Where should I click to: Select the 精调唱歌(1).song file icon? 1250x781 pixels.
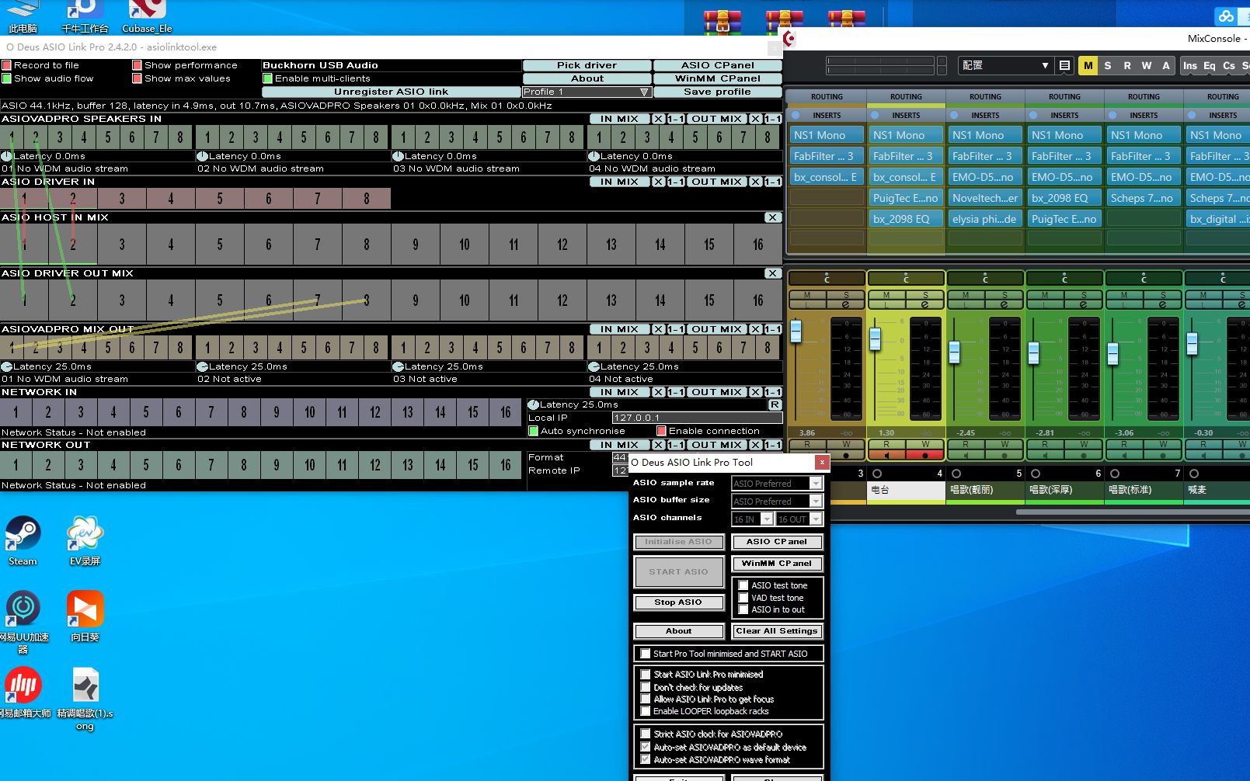click(x=85, y=697)
